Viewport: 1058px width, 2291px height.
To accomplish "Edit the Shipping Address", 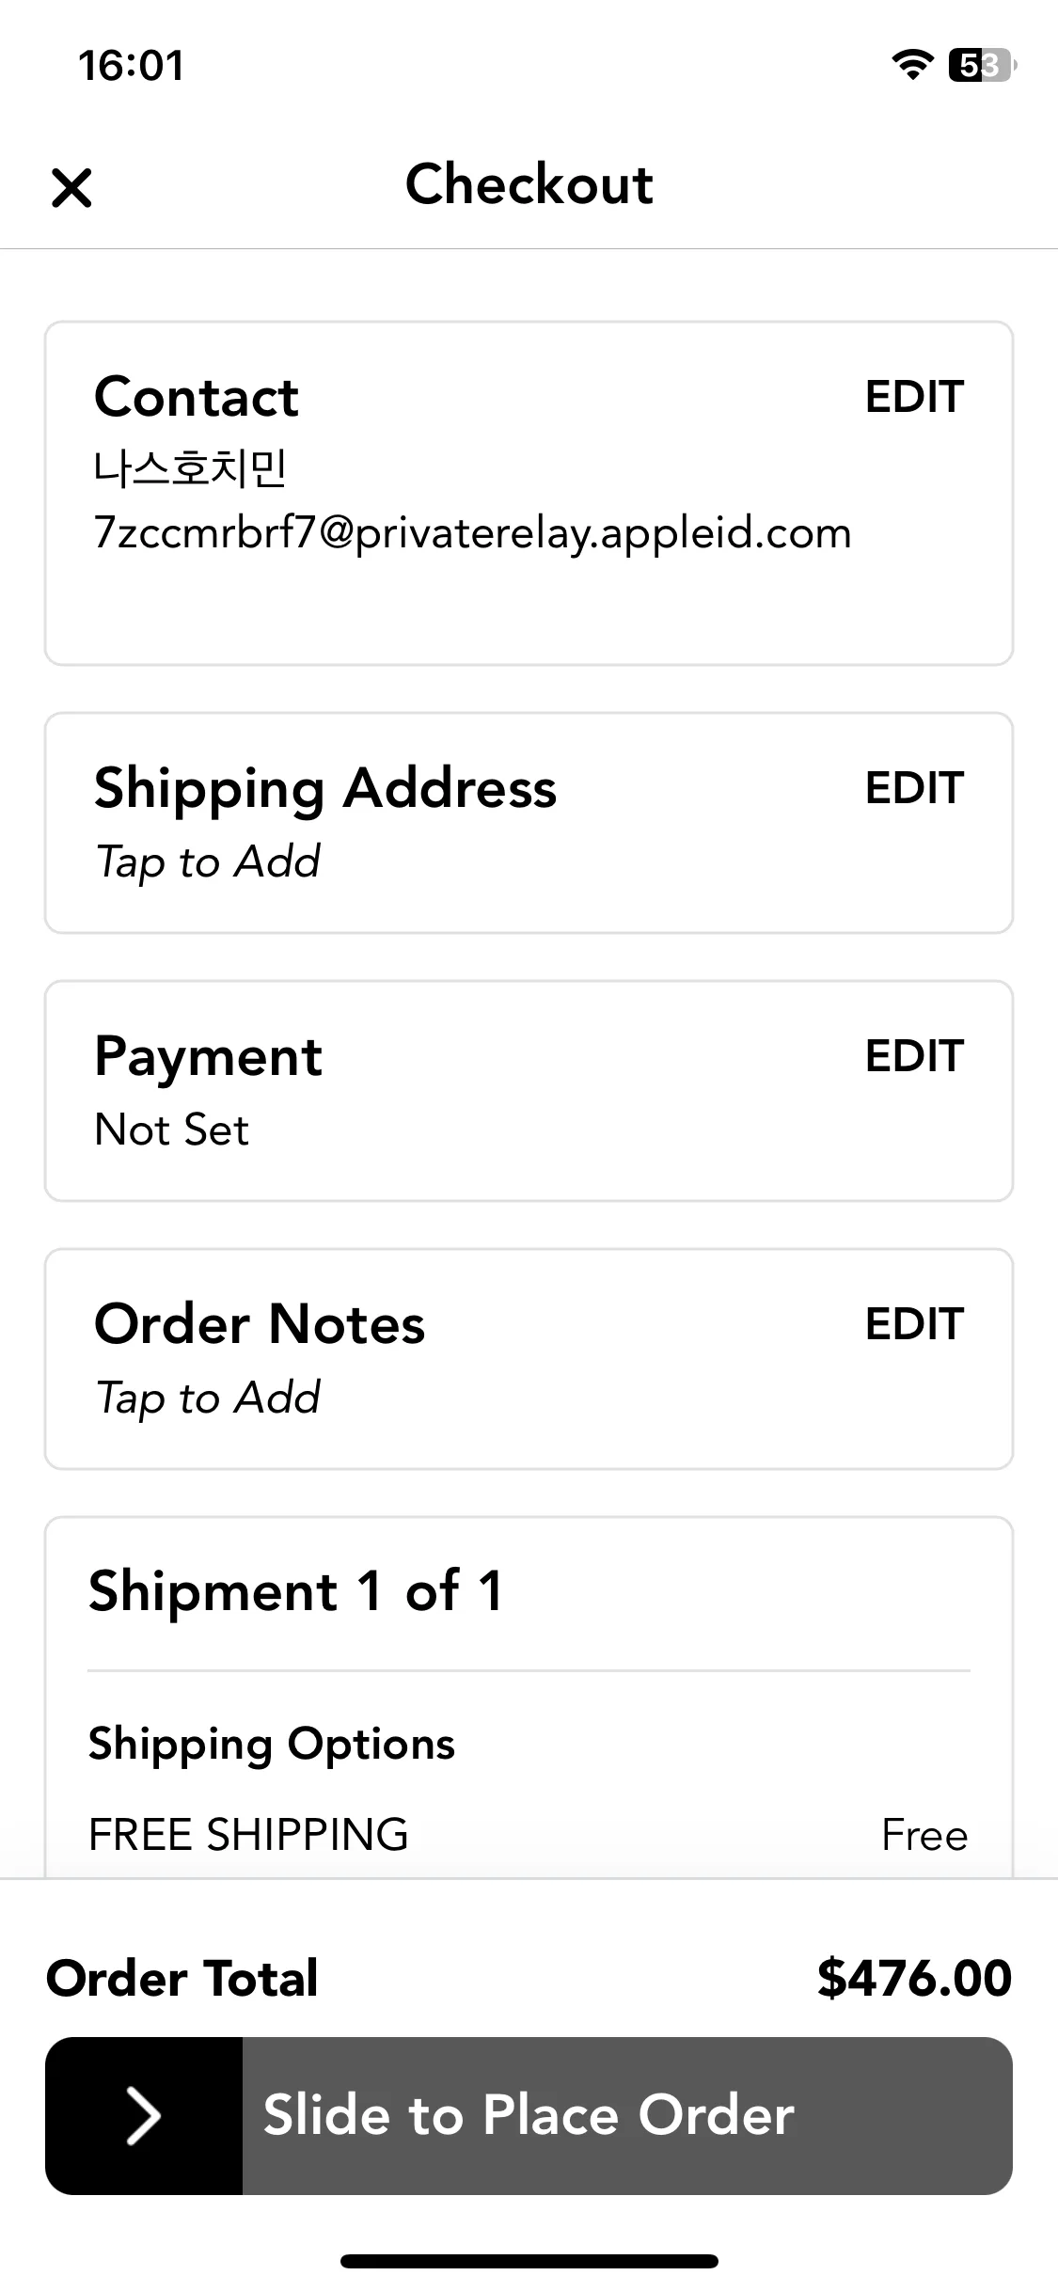I will (x=914, y=788).
